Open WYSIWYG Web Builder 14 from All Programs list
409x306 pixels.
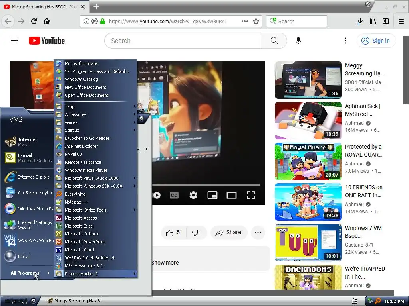point(95,258)
